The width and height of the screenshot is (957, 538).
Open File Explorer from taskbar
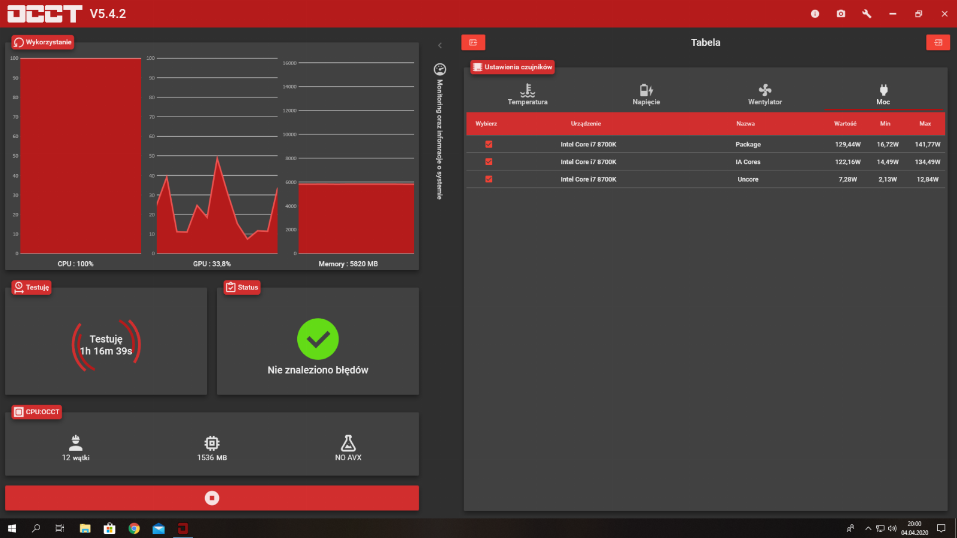85,528
